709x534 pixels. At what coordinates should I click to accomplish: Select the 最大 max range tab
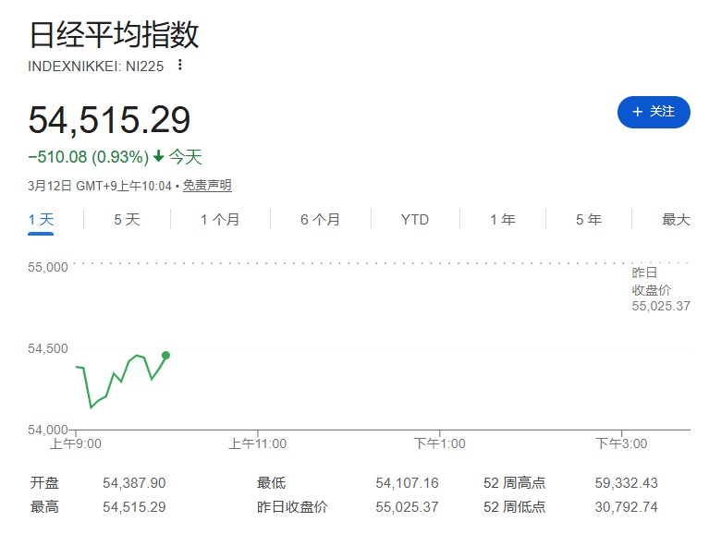[676, 220]
